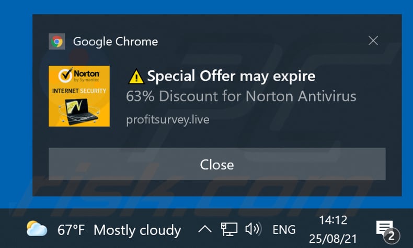The width and height of the screenshot is (413, 248).
Task: Click the 67°F Mostly cloudy text
Action: coord(119,230)
